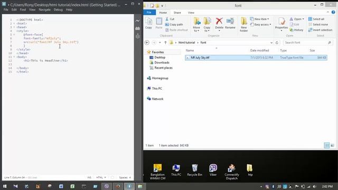Switch Explorer to large icons view
The width and height of the screenshot is (338, 190).
pos(333,146)
